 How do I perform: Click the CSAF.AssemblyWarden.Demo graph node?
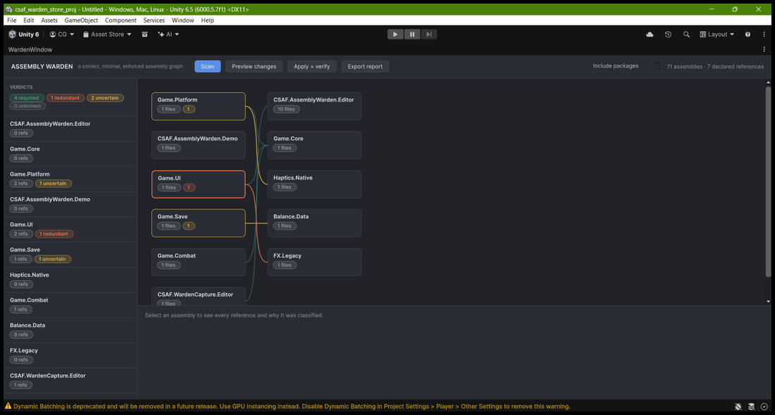[198, 144]
